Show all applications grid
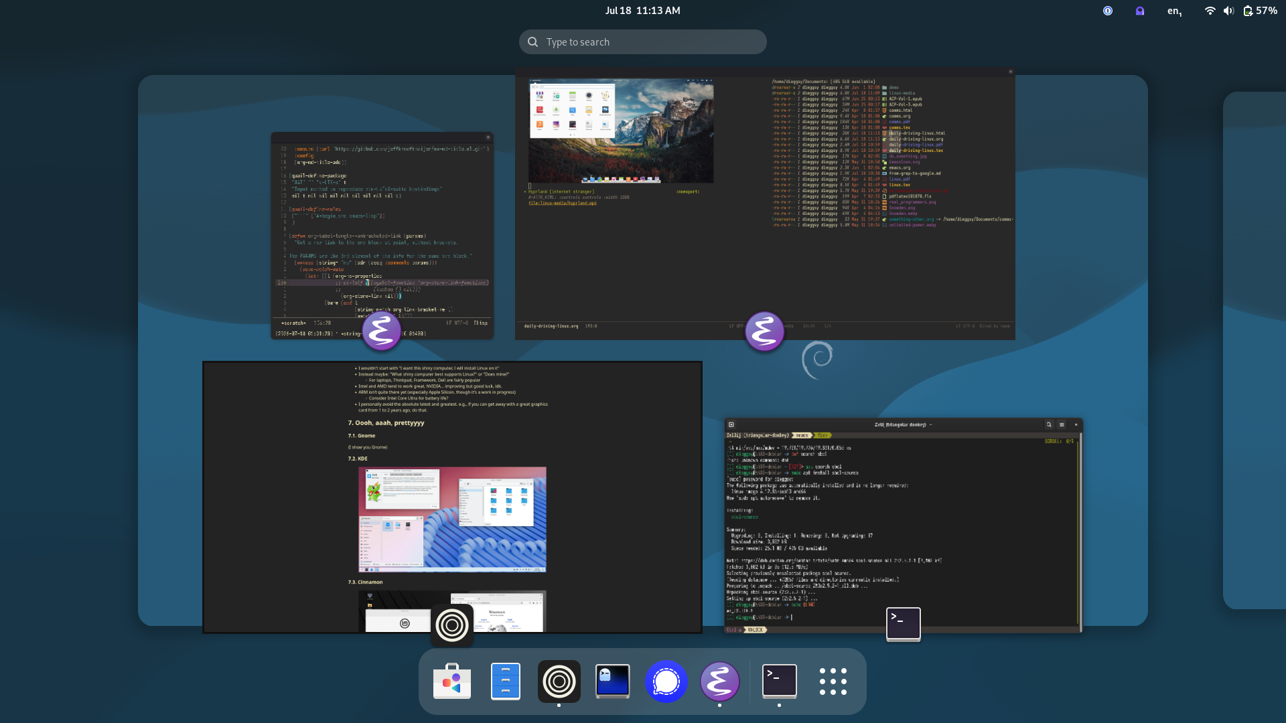Image resolution: width=1286 pixels, height=723 pixels. (833, 681)
